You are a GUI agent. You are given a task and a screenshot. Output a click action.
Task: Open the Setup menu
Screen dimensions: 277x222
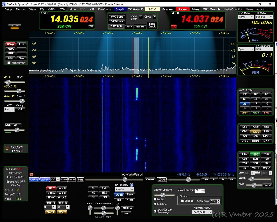(x=8, y=9)
